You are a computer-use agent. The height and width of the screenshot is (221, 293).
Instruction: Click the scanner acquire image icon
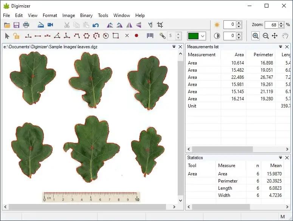[x=41, y=25]
